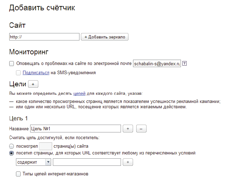Click the empty URL condition text field
Screen dimensions: 226x180
87,162
